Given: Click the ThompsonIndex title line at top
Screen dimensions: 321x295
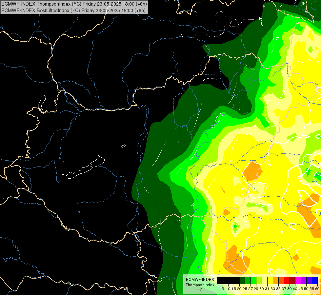Looking at the screenshot, I should click(74, 4).
